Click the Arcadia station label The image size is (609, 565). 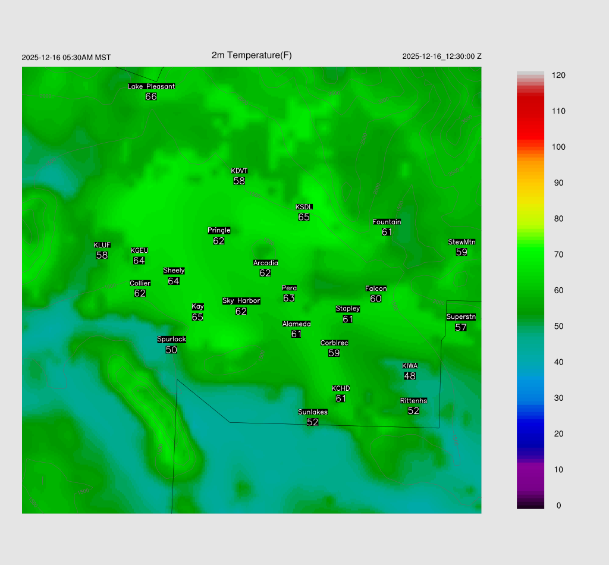click(265, 263)
